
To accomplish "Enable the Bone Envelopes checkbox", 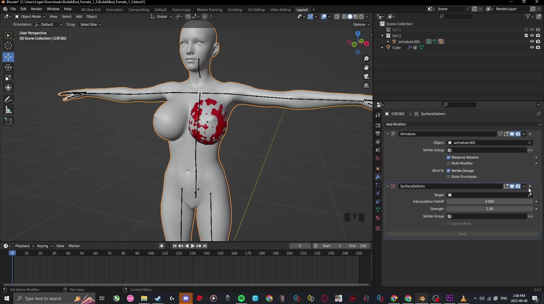I will coord(448,177).
